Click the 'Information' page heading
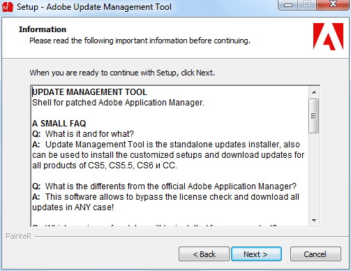Image resolution: width=351 pixels, height=271 pixels. tap(43, 29)
